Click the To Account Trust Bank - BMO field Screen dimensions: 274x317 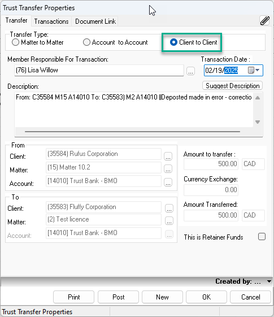point(103,233)
